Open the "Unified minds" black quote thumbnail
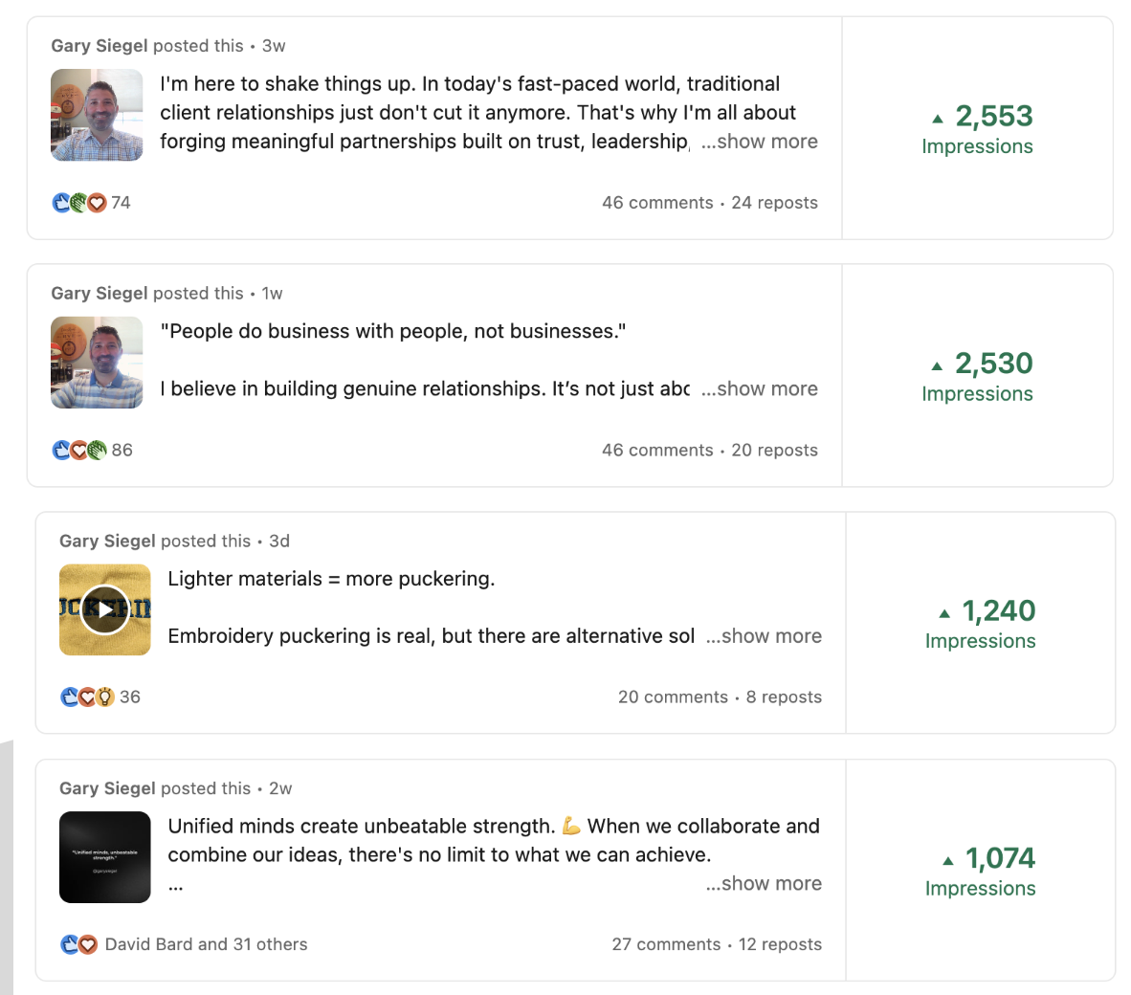 coord(105,857)
